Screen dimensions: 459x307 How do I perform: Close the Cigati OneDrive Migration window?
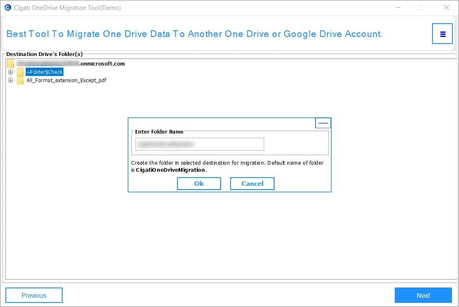[x=447, y=8]
